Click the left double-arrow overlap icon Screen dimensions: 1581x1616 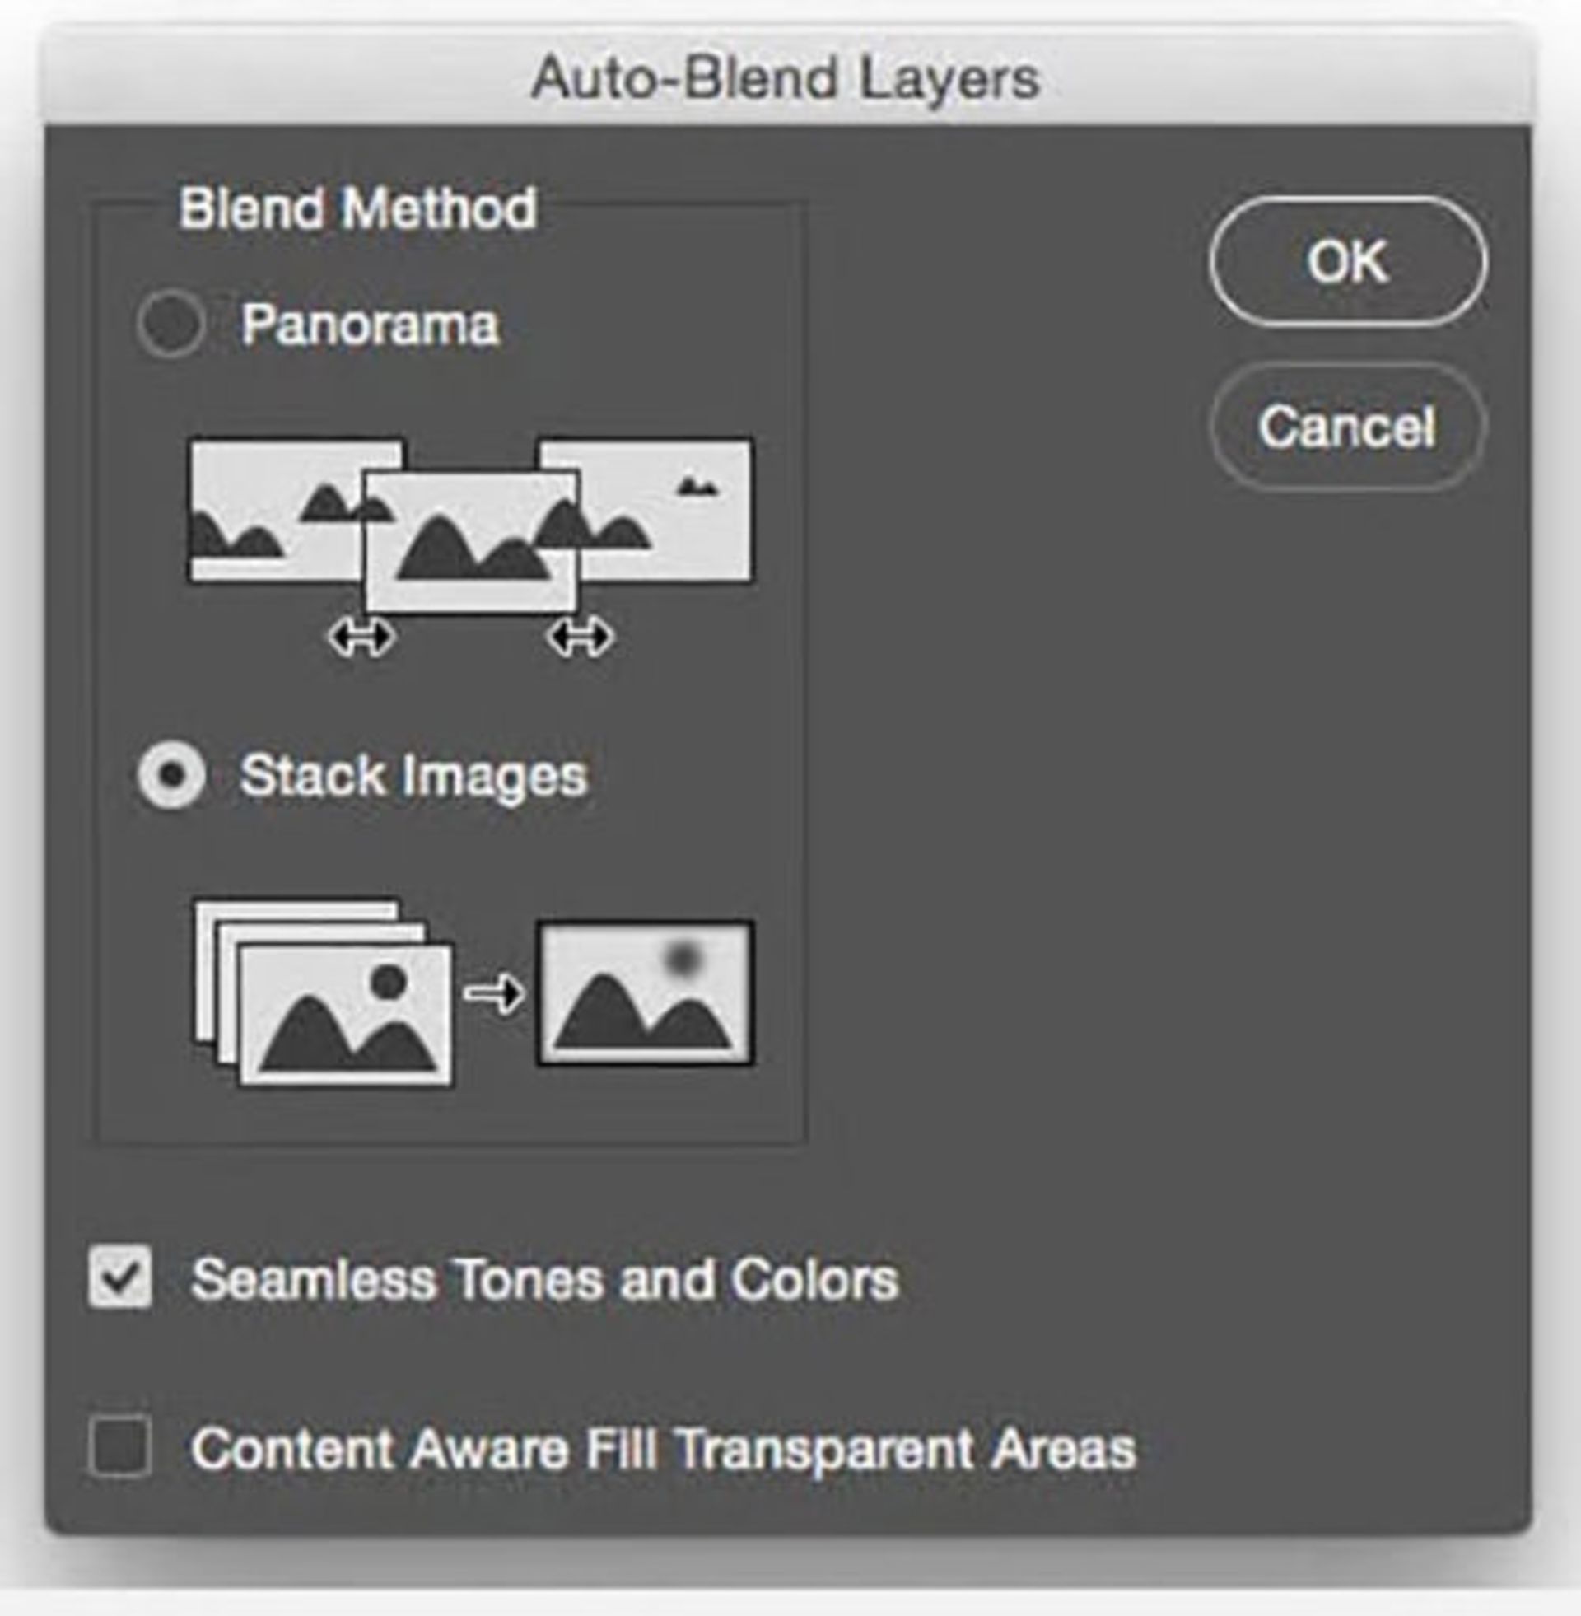361,638
